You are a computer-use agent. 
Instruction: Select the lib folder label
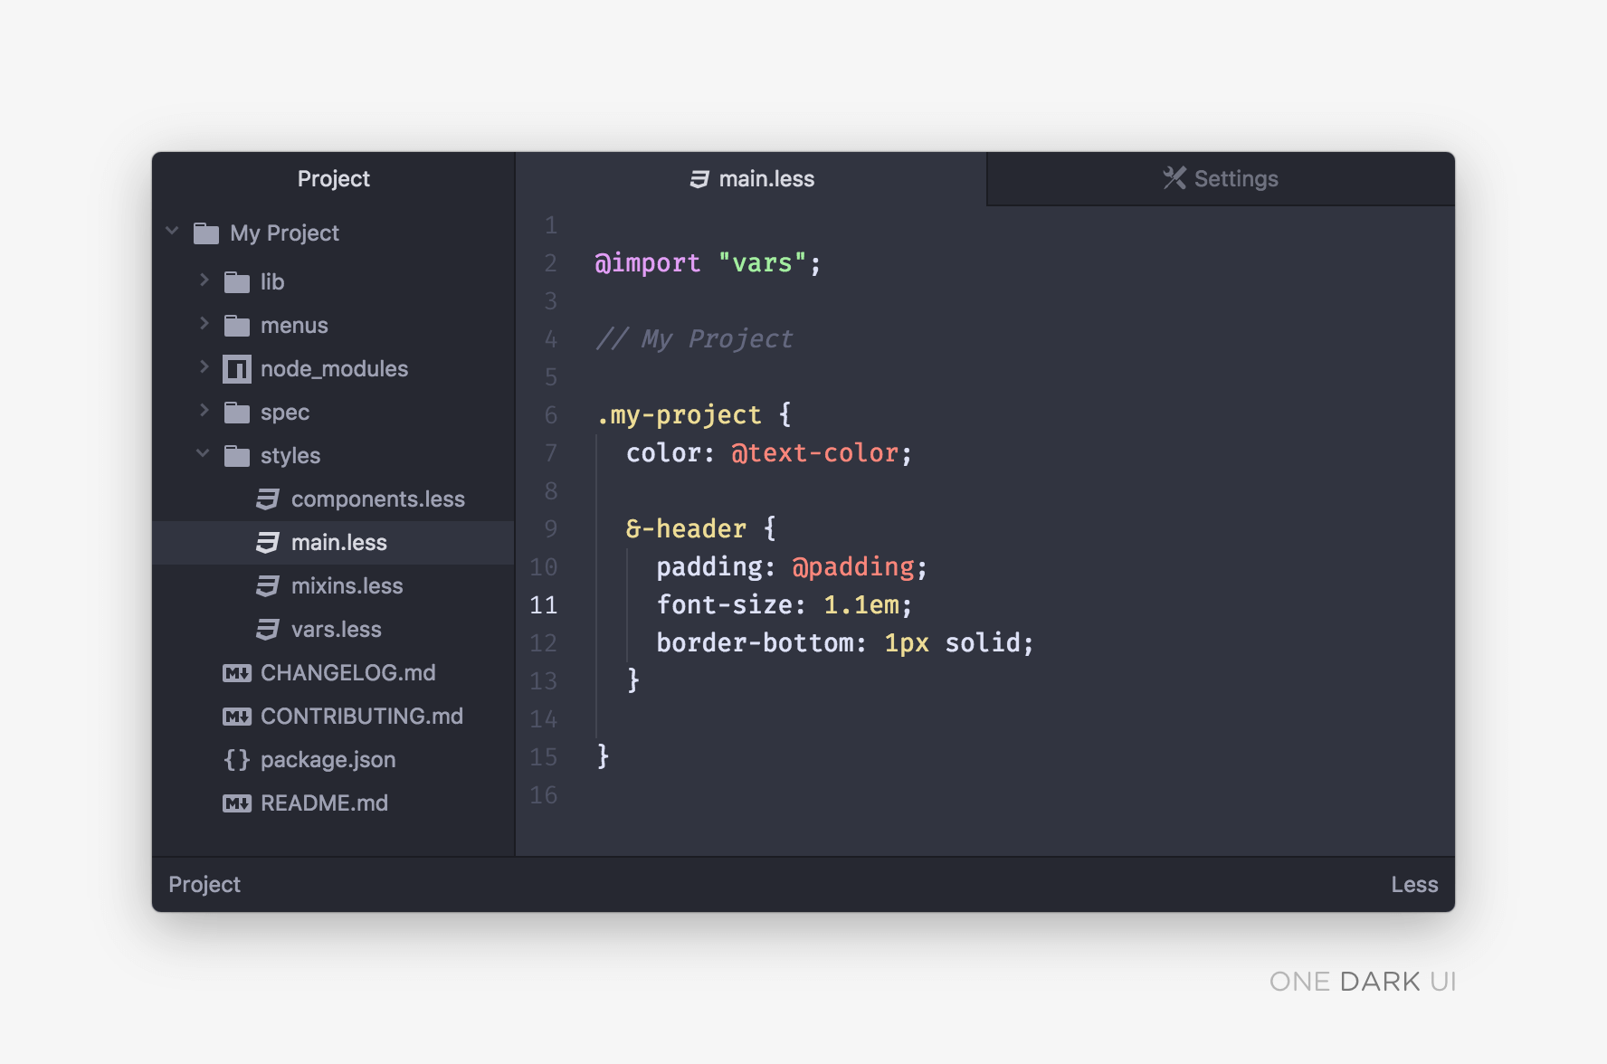272,282
